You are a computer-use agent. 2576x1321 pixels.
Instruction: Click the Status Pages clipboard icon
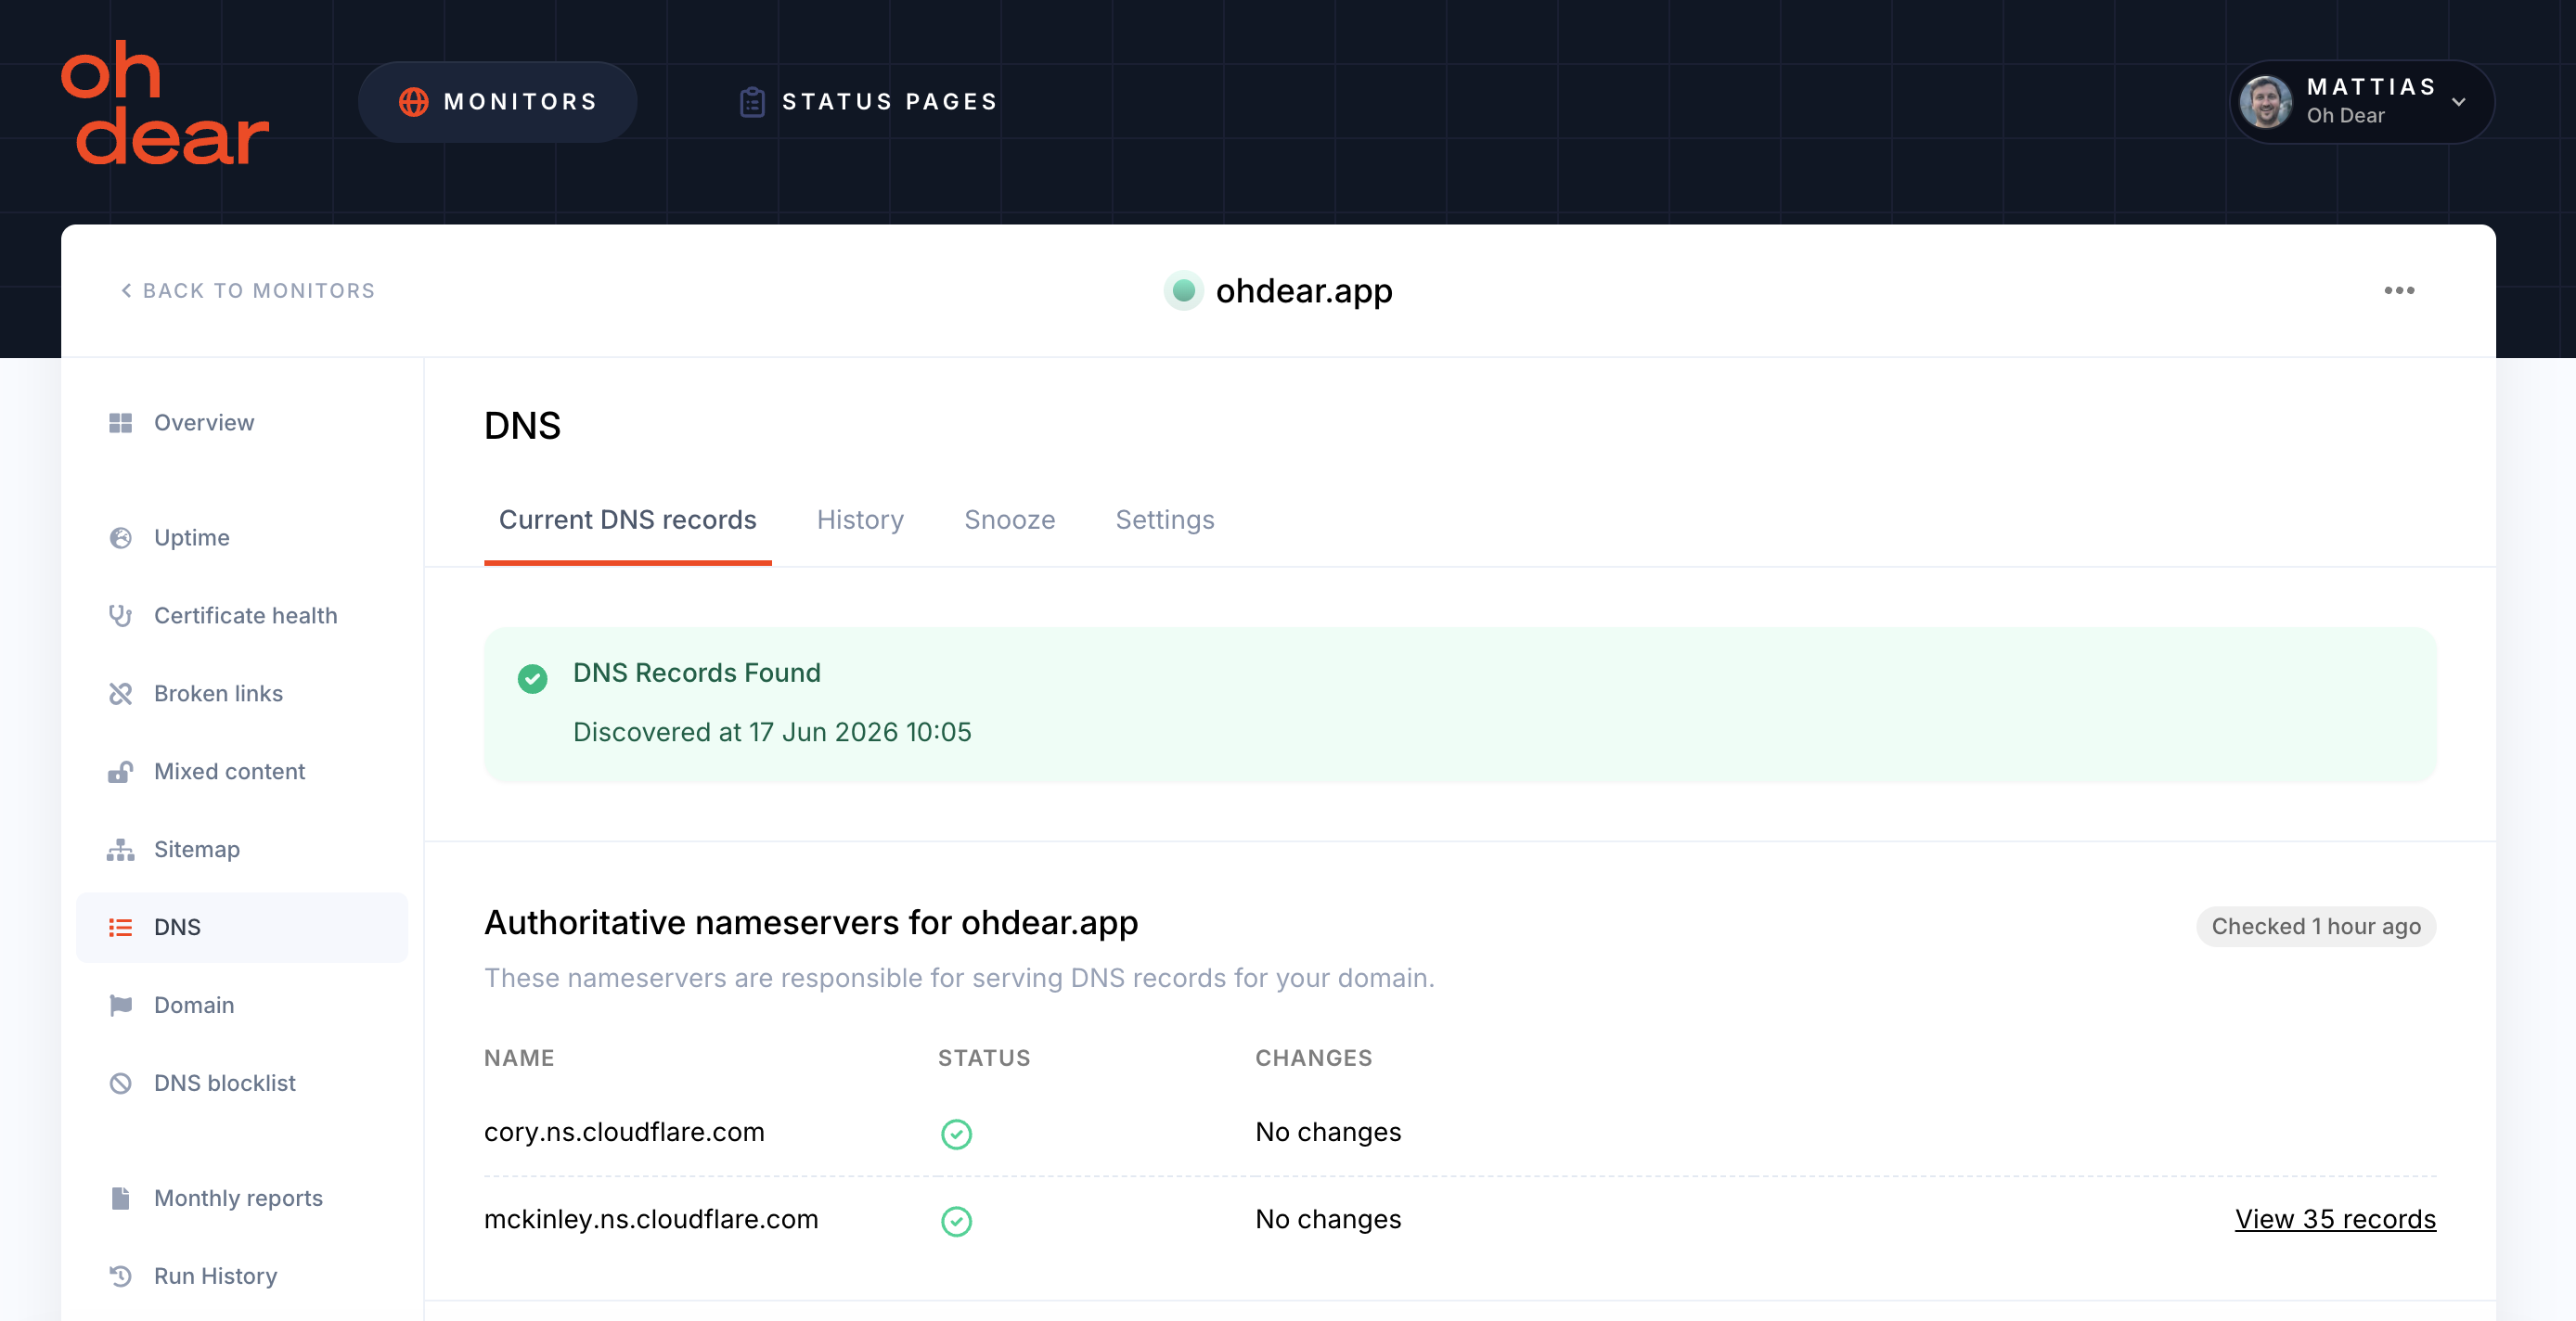(752, 102)
